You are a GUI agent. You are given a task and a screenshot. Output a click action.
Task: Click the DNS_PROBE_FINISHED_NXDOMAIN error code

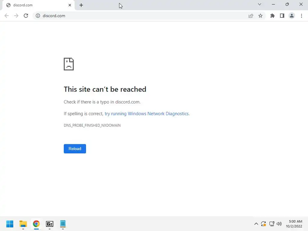click(x=92, y=125)
